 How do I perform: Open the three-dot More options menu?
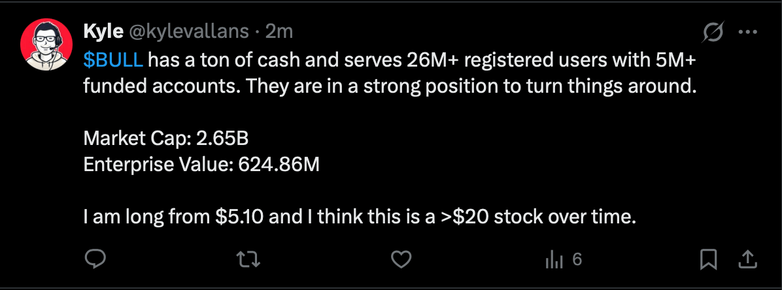click(x=747, y=33)
